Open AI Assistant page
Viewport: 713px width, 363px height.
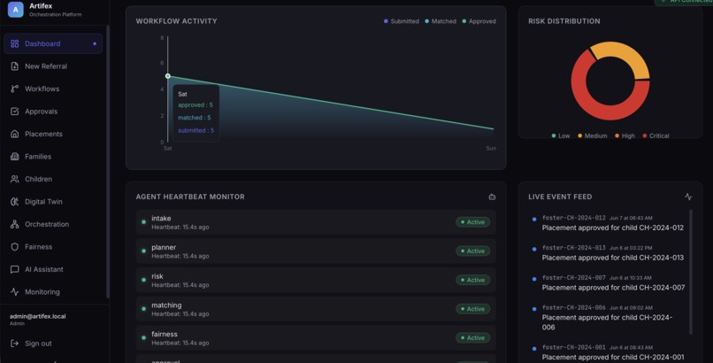pos(53,269)
